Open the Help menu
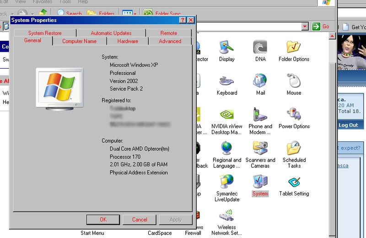Viewport: 366px width, 238px height. [x=83, y=2]
